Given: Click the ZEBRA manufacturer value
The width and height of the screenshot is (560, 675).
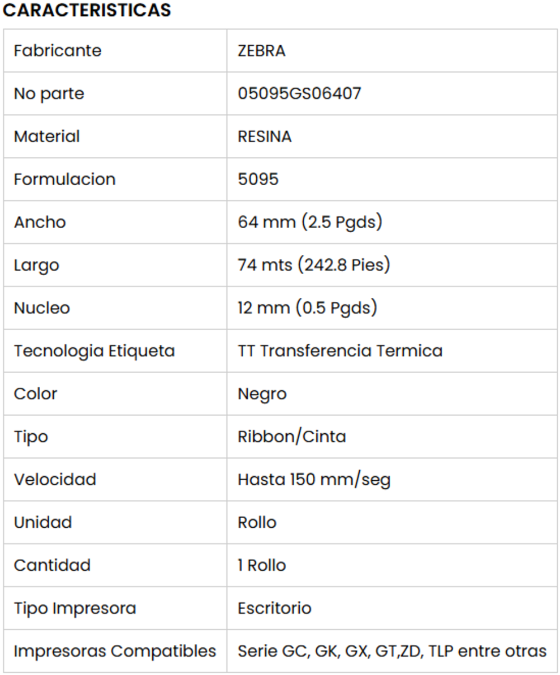Looking at the screenshot, I should (x=261, y=50).
